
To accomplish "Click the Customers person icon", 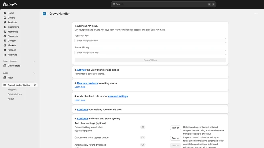I will coord(5,27).
